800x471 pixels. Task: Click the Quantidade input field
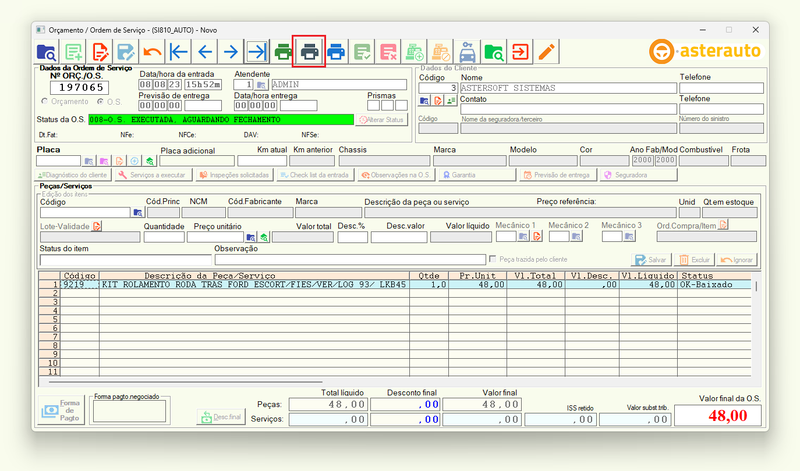164,237
